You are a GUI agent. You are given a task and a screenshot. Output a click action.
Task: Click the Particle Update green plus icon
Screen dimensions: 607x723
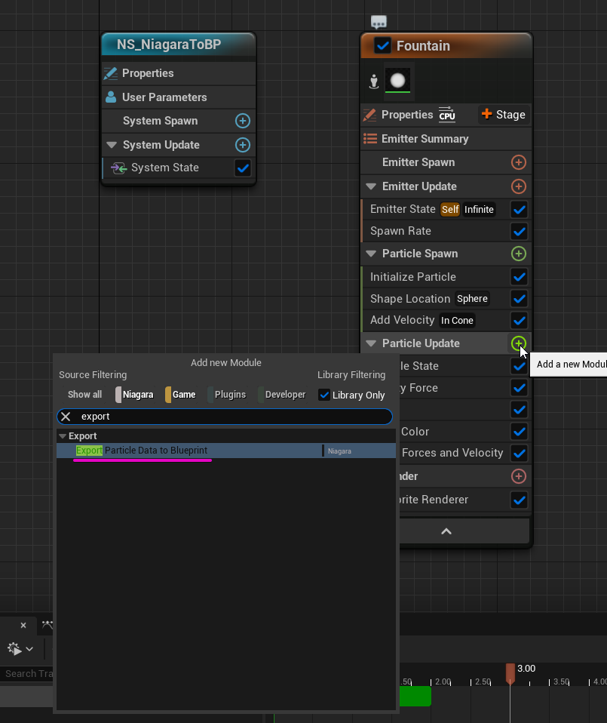tap(519, 343)
